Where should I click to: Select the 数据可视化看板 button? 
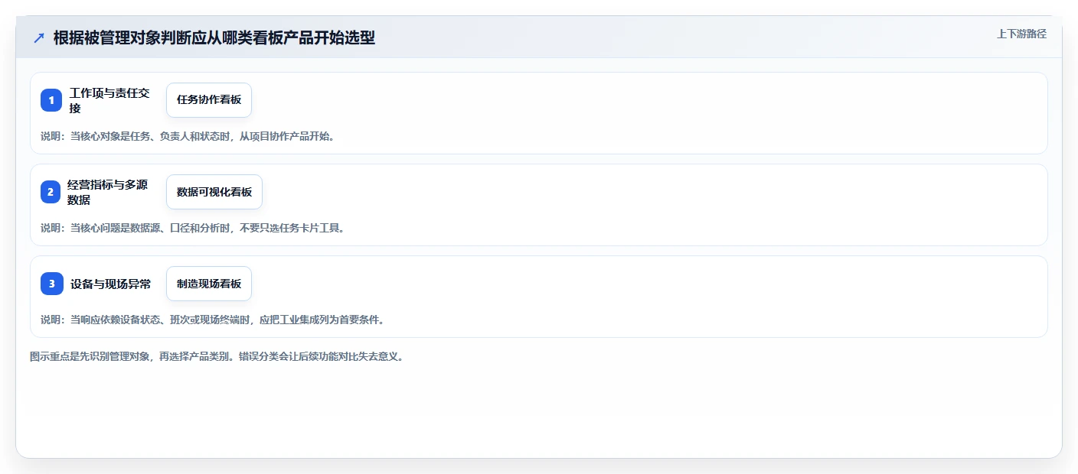214,192
